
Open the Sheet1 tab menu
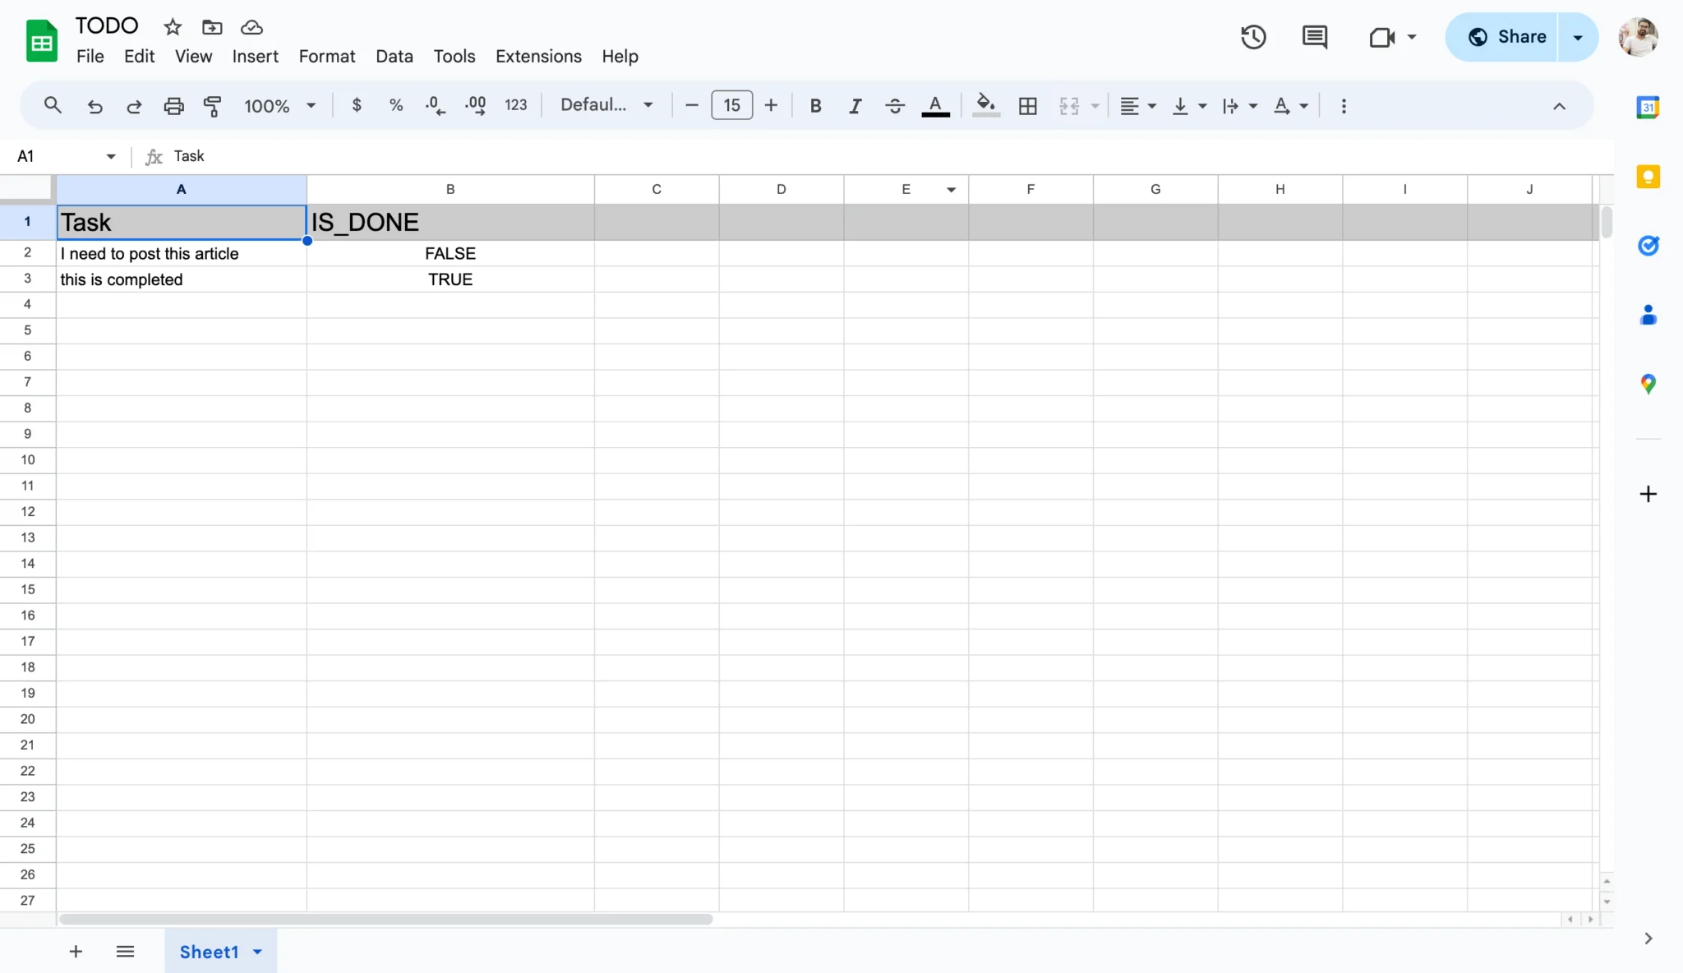[x=256, y=951]
